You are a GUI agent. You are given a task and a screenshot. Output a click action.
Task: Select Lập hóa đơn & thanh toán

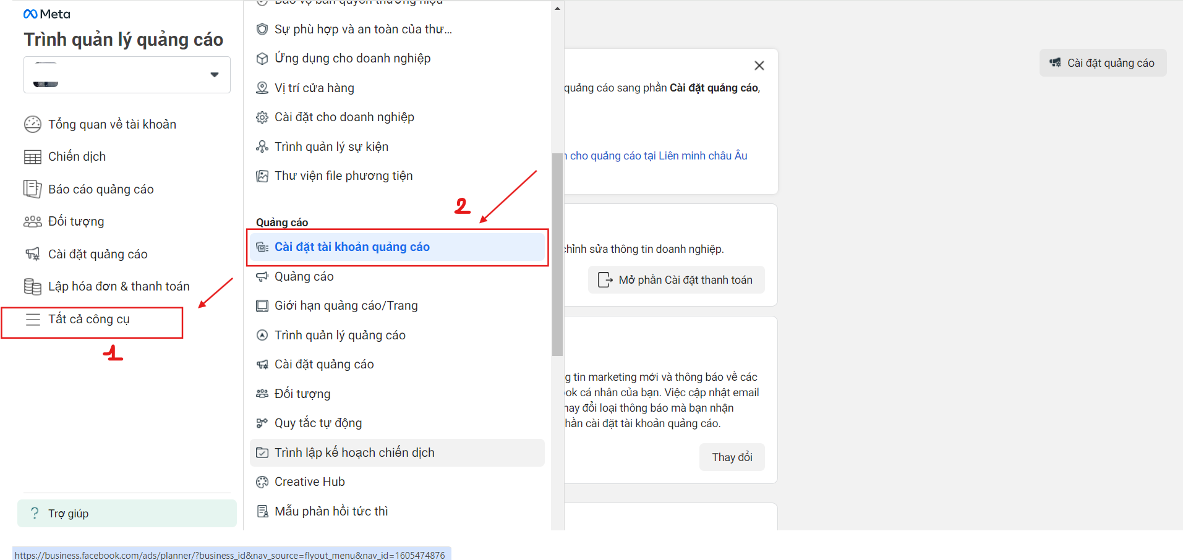(119, 286)
